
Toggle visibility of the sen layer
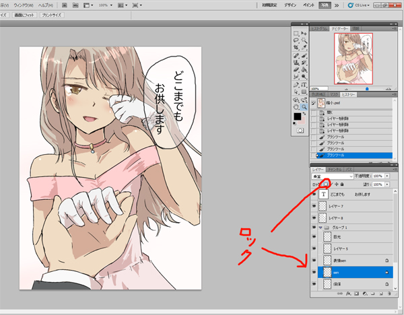click(x=314, y=272)
